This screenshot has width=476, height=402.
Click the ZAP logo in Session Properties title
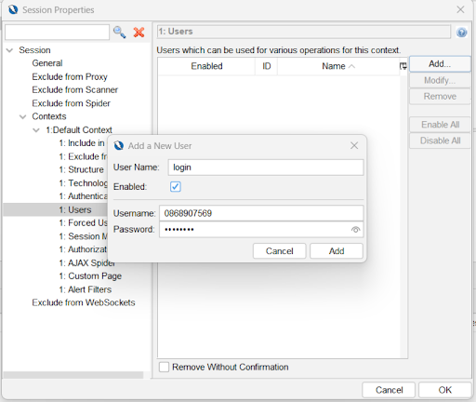[13, 10]
